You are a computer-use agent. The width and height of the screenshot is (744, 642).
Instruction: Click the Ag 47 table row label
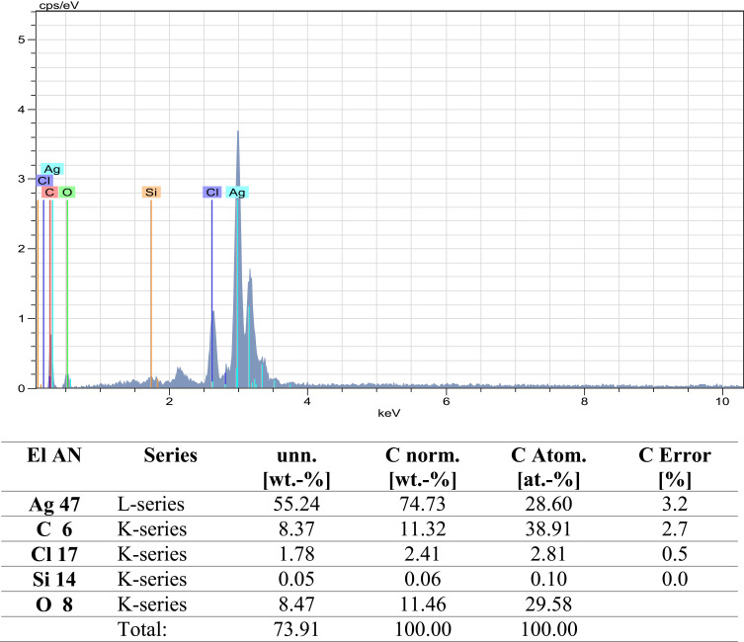click(54, 505)
